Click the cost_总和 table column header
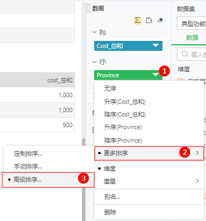Viewport: 206px width, 221px height. point(37,80)
